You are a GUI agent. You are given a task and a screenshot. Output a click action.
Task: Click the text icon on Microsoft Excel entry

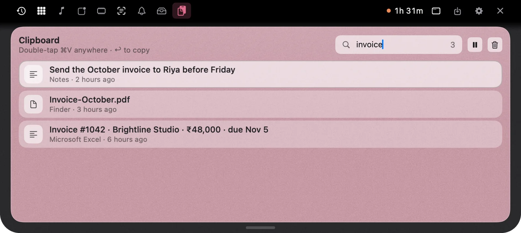point(33,134)
